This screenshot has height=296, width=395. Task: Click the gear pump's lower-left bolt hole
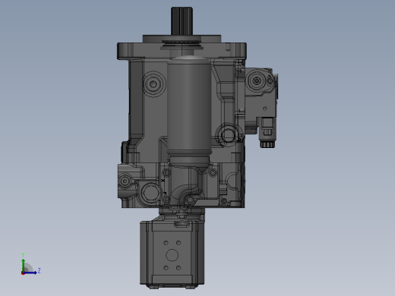click(x=166, y=268)
